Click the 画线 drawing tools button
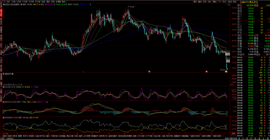The image size is (270, 140). pyautogui.click(x=215, y=2)
